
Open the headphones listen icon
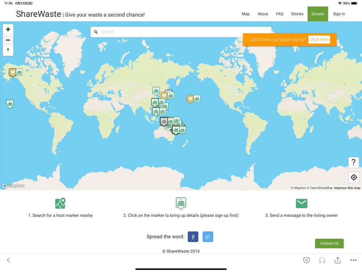tap(322, 260)
